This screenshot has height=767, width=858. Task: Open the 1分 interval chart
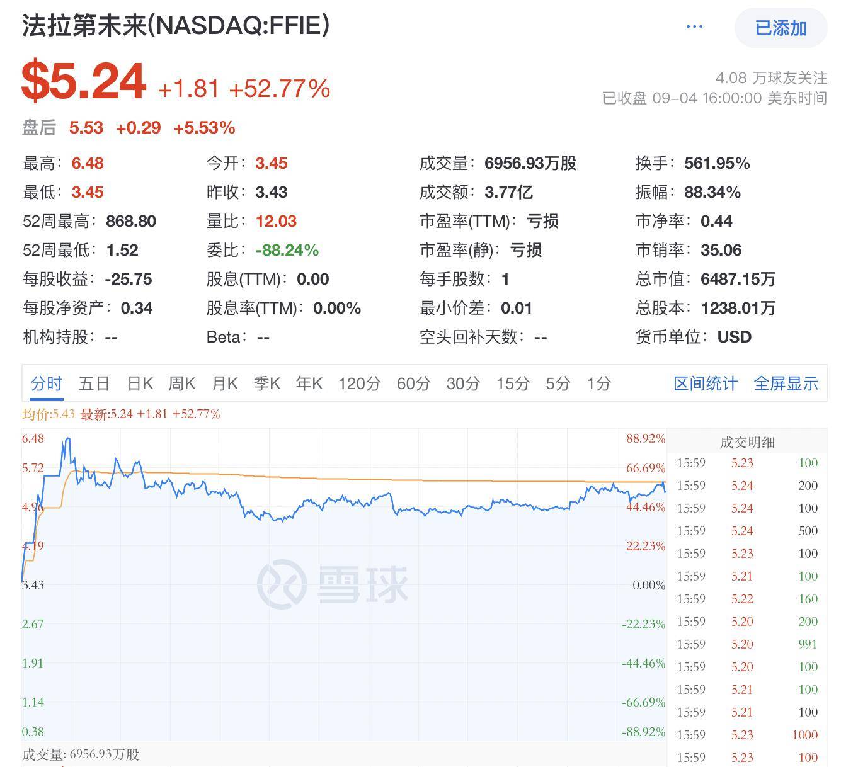pyautogui.click(x=598, y=383)
